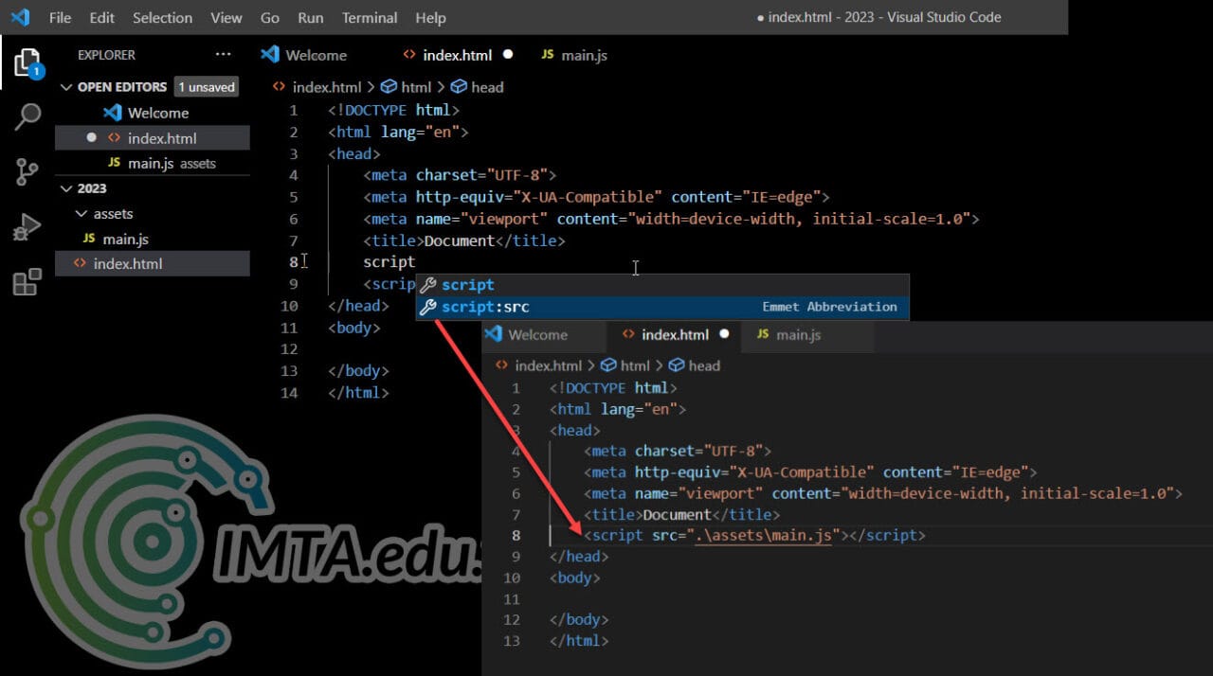Open the Explorer view in activity bar
Image resolution: width=1213 pixels, height=676 pixels.
coord(27,62)
